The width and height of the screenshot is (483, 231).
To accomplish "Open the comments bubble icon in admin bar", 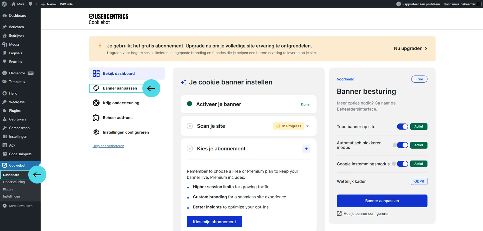I will [x=31, y=4].
